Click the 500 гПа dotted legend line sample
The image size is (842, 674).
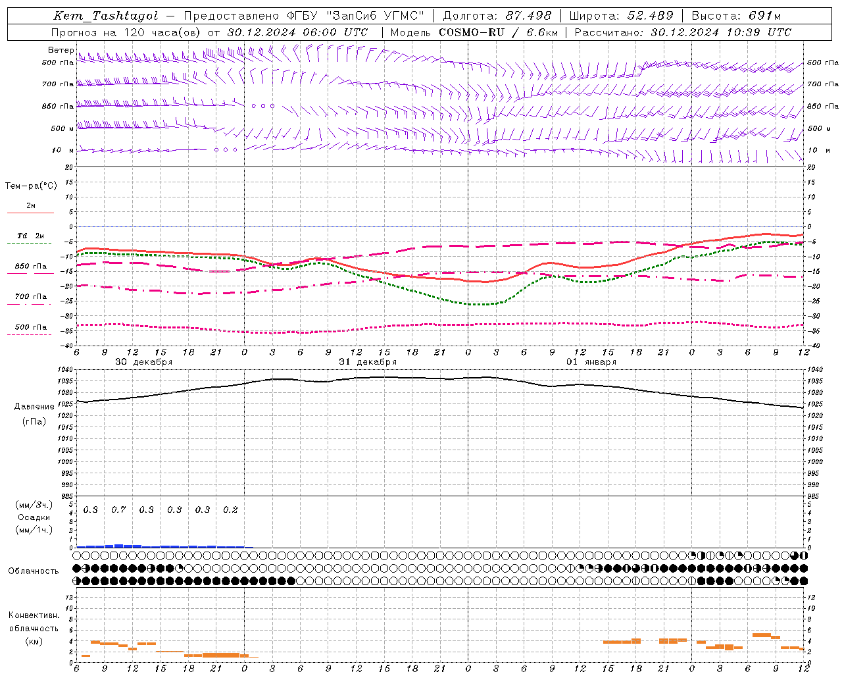pos(29,334)
